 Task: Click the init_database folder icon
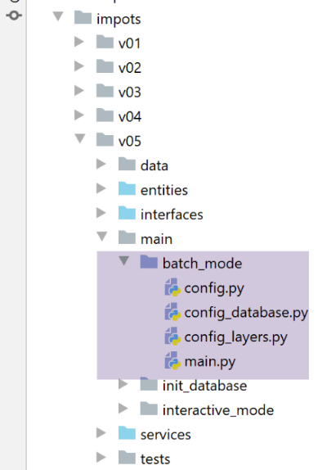149,384
